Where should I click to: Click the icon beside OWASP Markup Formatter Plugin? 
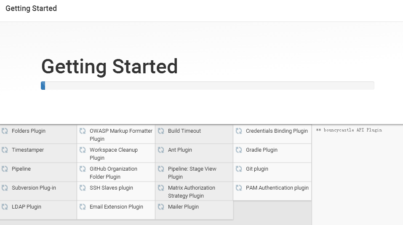tap(83, 131)
